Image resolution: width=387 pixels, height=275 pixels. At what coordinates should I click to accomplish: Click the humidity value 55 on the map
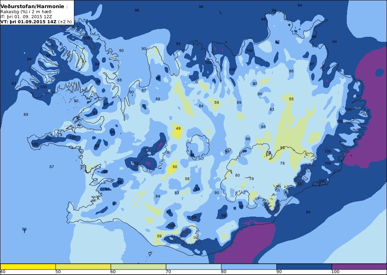[291, 99]
